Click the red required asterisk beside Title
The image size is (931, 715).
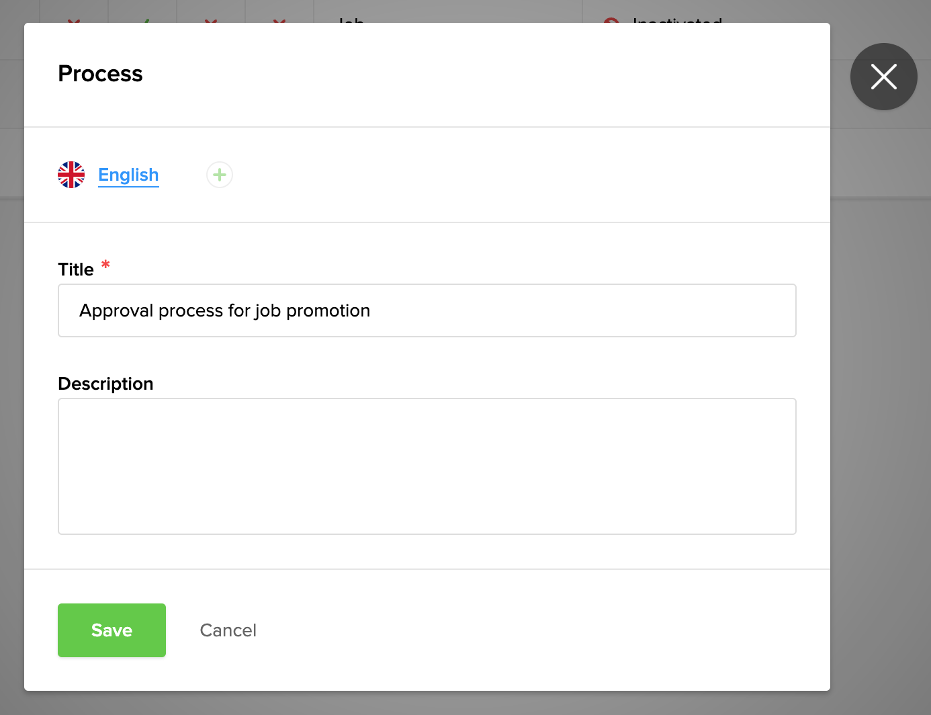coord(105,265)
